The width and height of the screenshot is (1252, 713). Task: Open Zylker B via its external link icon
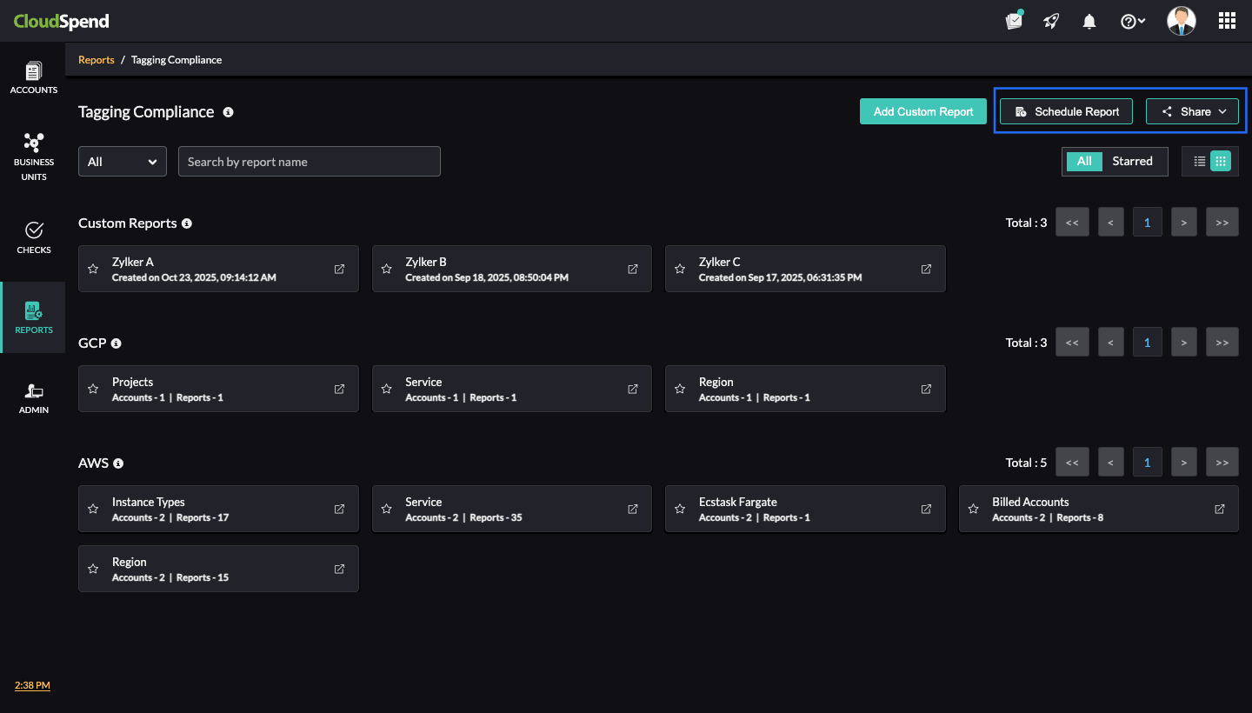tap(632, 269)
